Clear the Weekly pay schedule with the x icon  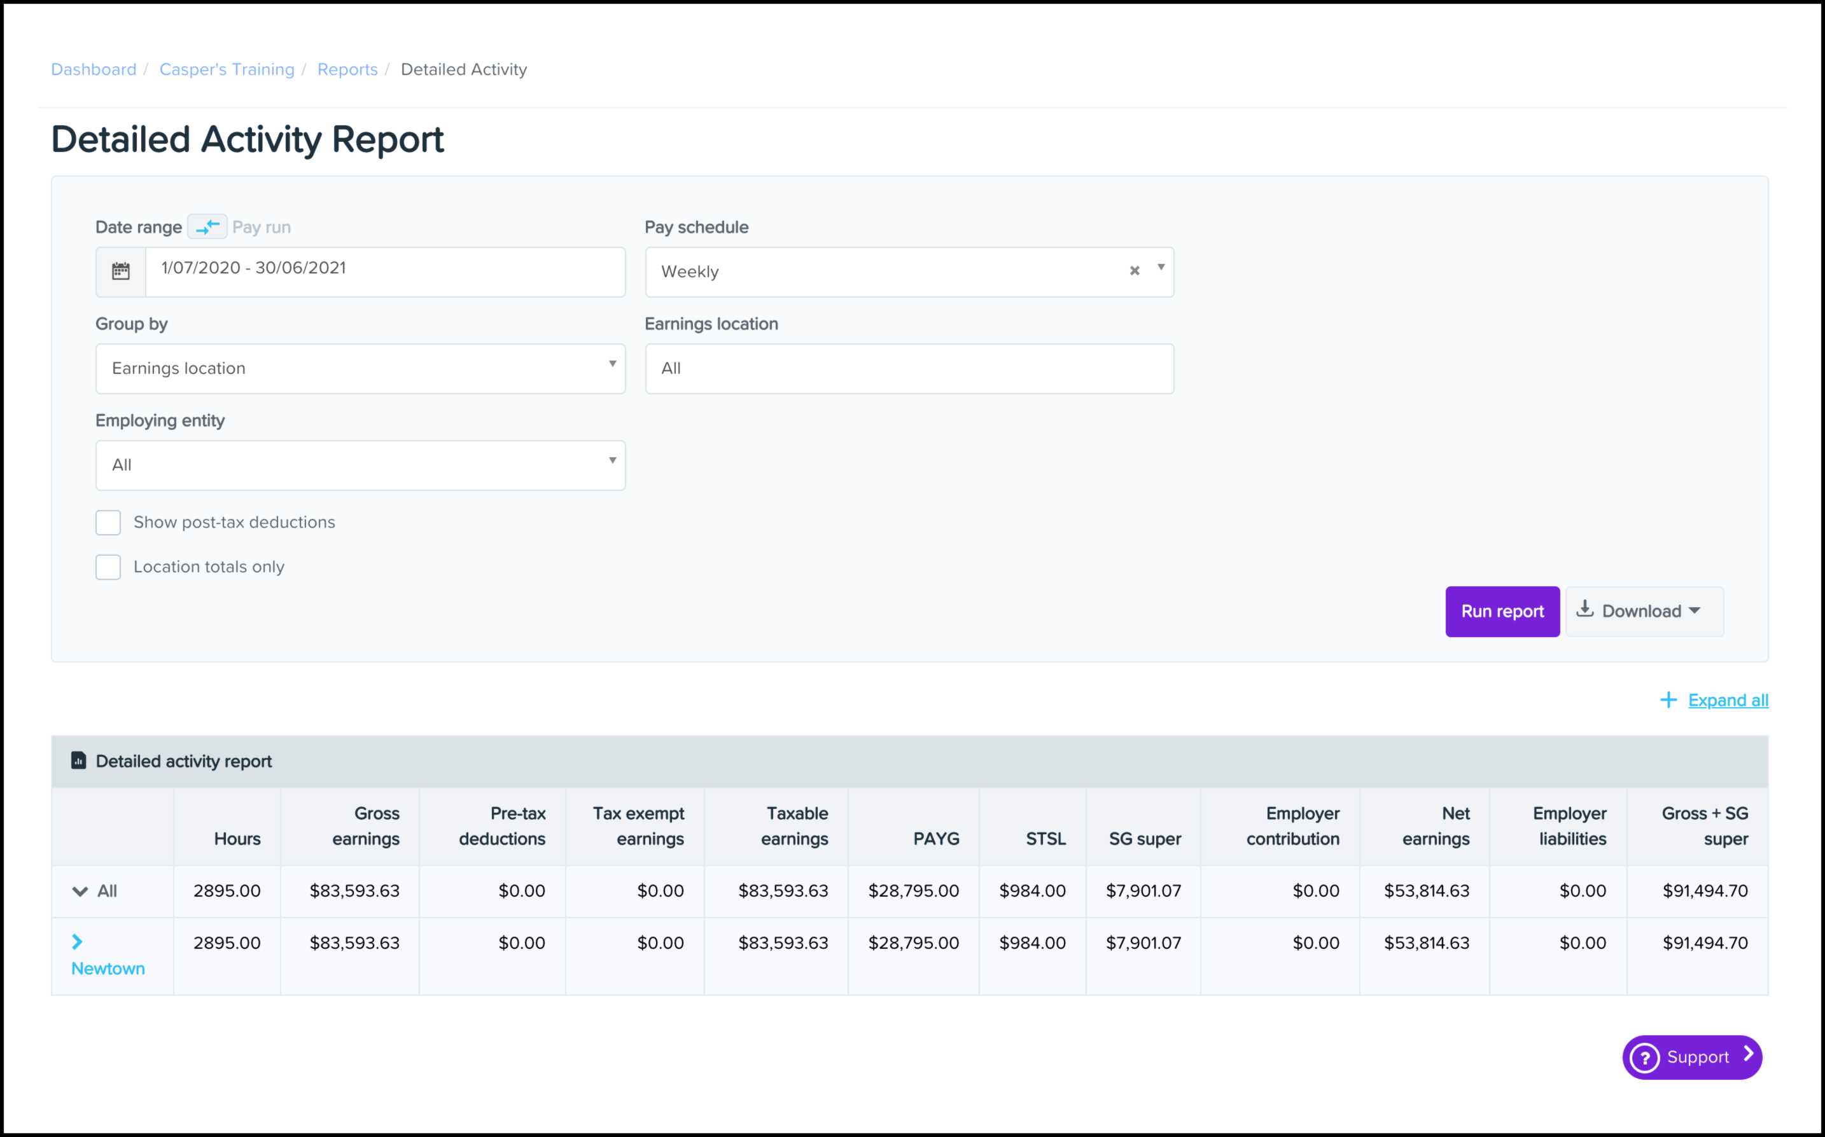[x=1135, y=271]
